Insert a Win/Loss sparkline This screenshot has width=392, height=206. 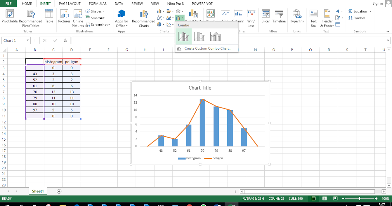pyautogui.click(x=251, y=18)
